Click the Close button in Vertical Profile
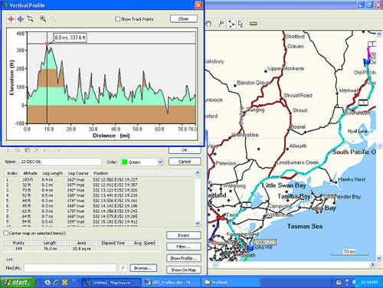This screenshot has width=383, height=288. (x=183, y=18)
